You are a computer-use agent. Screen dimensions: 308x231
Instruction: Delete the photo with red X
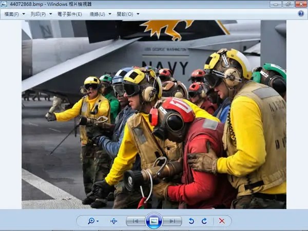[x=222, y=221]
